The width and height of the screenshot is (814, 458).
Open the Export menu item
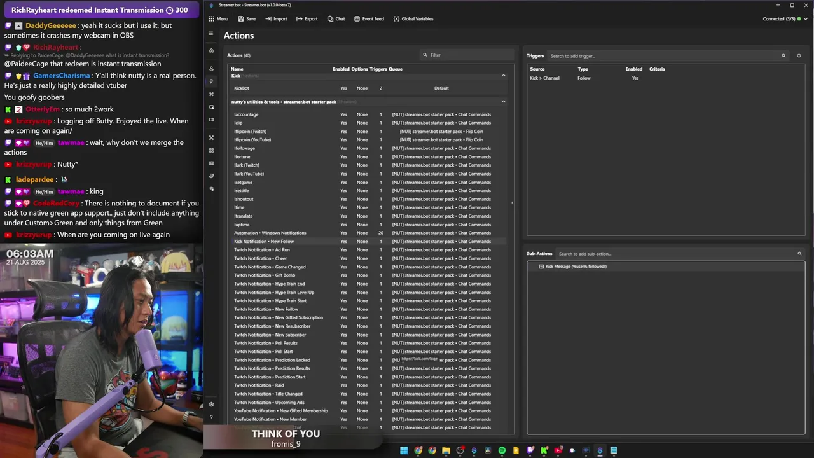pos(307,19)
